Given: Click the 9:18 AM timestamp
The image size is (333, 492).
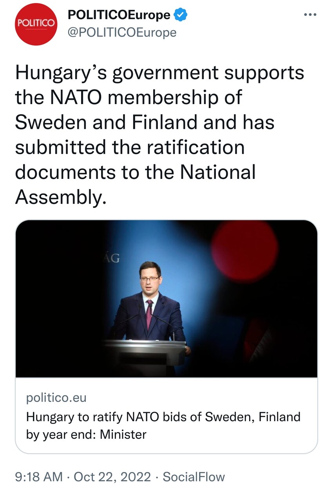Looking at the screenshot, I should point(38,477).
